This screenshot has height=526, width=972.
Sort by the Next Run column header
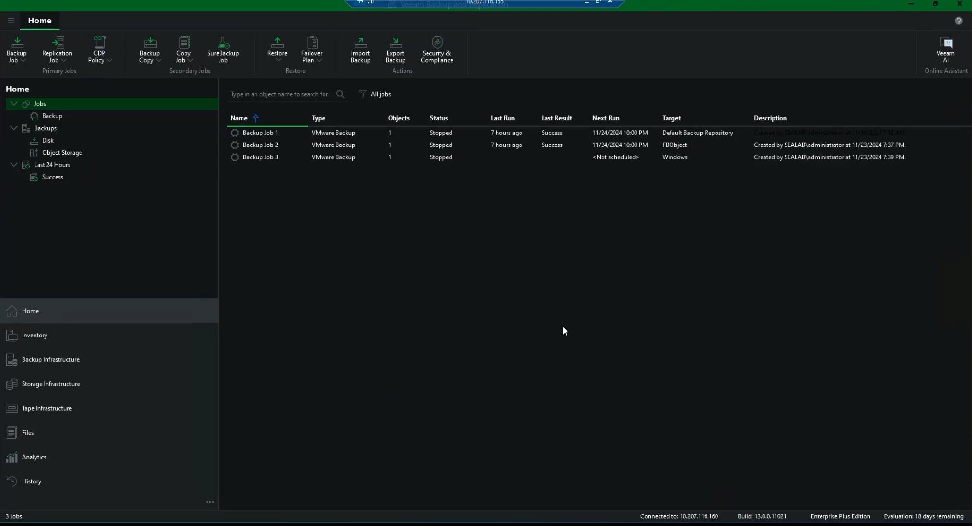(605, 118)
